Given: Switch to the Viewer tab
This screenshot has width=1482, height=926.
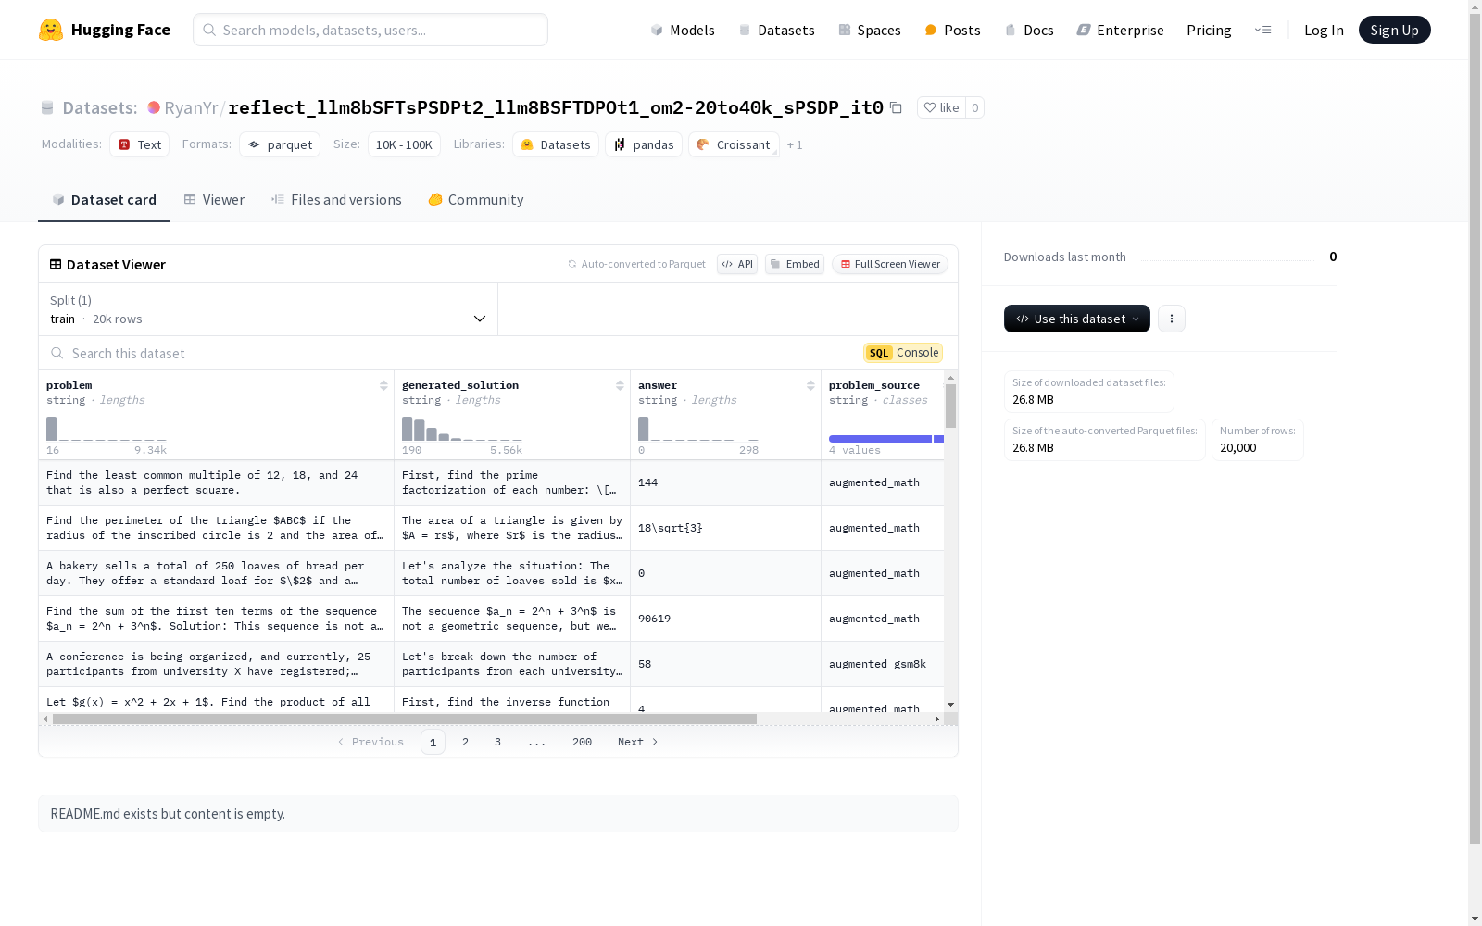Looking at the screenshot, I should point(214,199).
